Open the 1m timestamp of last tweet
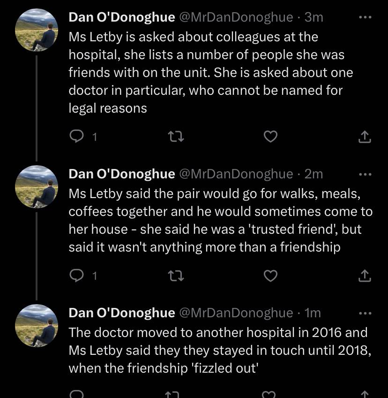The image size is (388, 398). (313, 313)
